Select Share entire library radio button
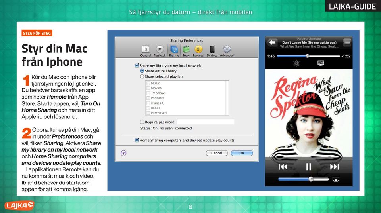This screenshot has height=213, width=381. [x=142, y=71]
